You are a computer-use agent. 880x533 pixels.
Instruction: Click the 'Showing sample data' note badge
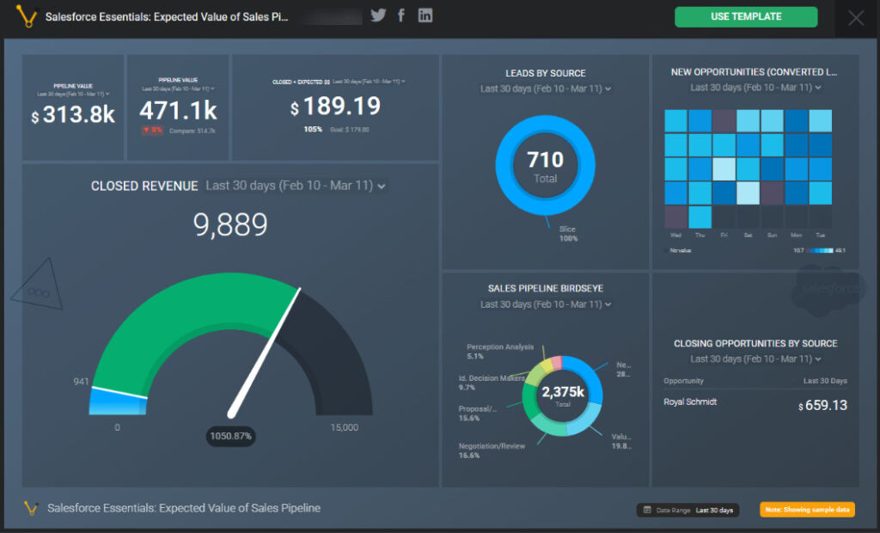click(x=807, y=510)
